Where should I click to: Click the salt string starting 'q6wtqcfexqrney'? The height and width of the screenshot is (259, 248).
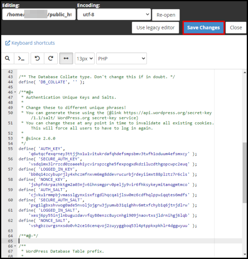click(x=109, y=154)
